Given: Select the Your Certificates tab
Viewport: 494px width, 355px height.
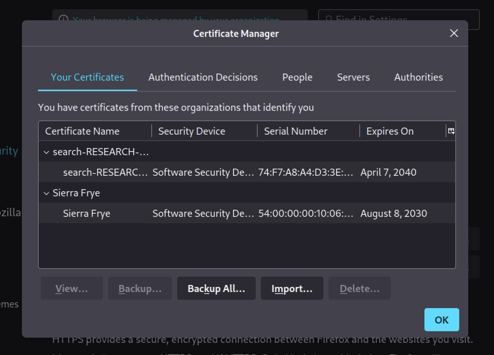Looking at the screenshot, I should click(x=87, y=77).
